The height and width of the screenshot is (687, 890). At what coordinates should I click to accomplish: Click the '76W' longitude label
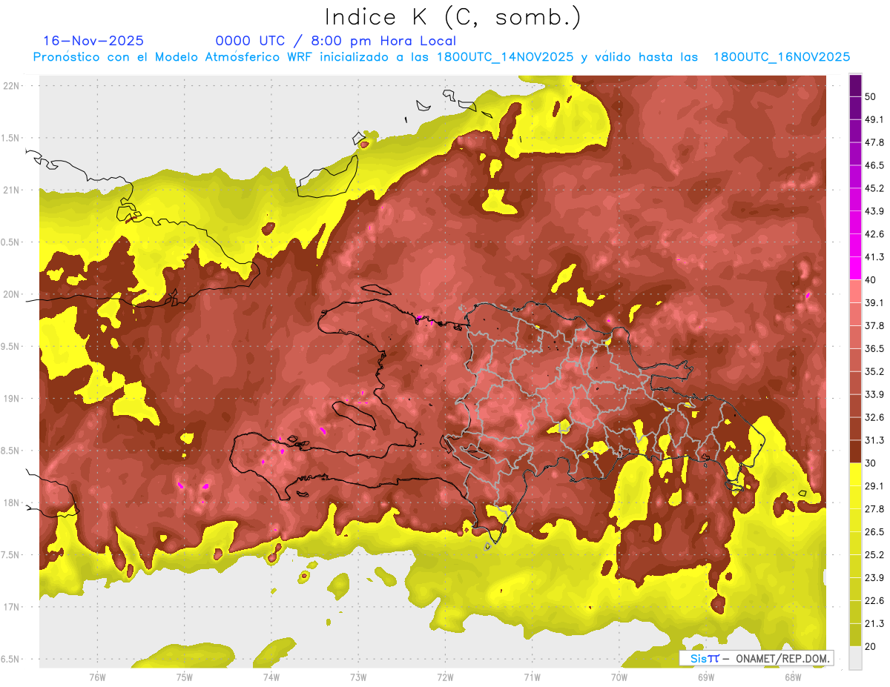click(97, 677)
